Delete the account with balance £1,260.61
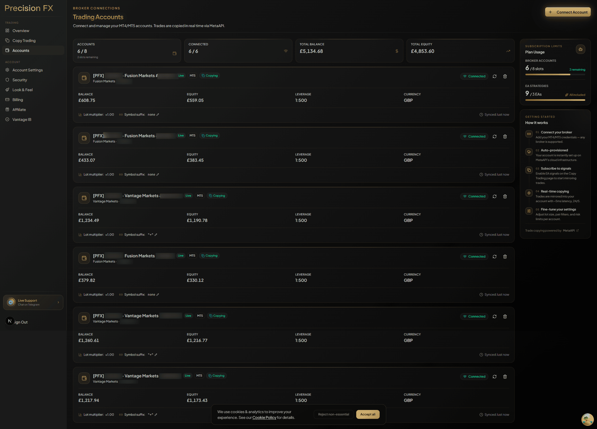This screenshot has height=429, width=597. click(x=505, y=316)
